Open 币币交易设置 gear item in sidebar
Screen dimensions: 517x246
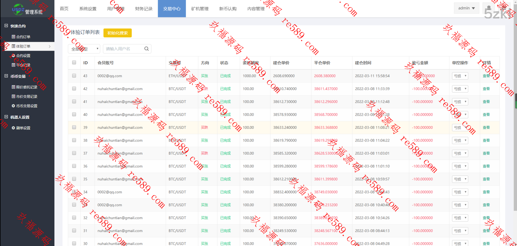[x=24, y=106]
